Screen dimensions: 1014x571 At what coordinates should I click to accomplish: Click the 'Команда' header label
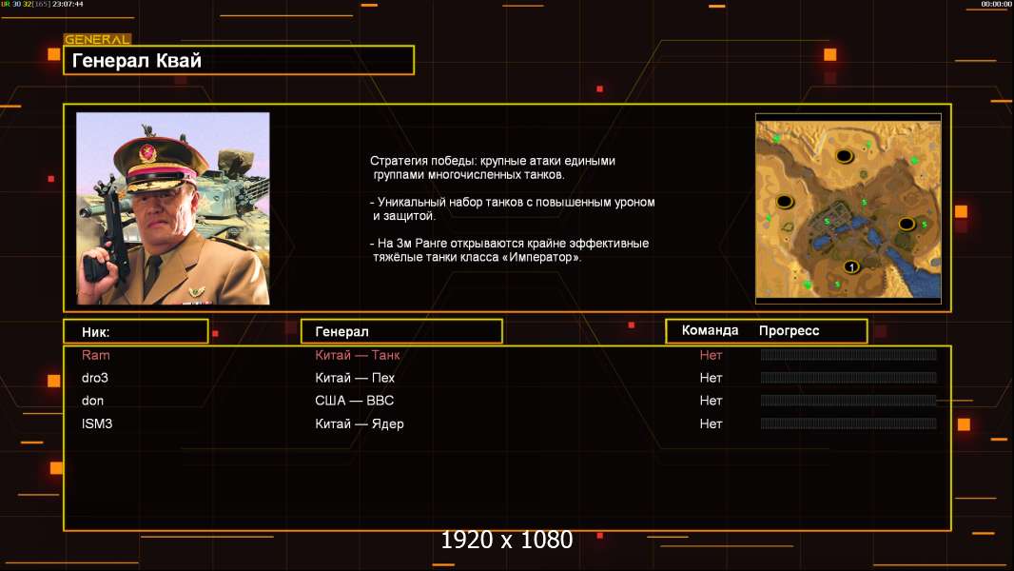[710, 330]
